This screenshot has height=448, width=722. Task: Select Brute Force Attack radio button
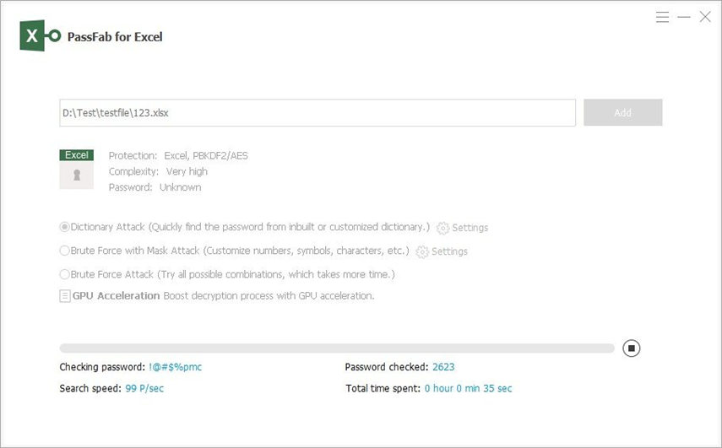tap(64, 274)
